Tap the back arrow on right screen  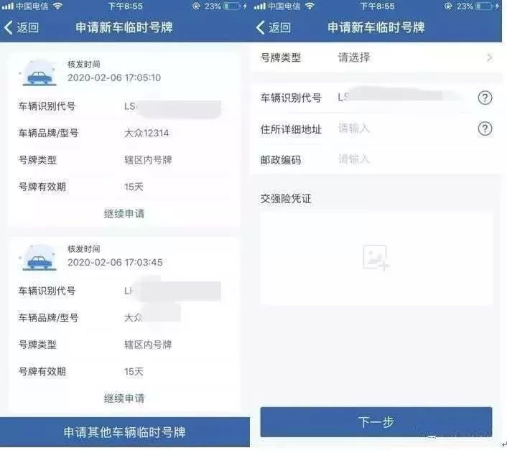(x=260, y=27)
